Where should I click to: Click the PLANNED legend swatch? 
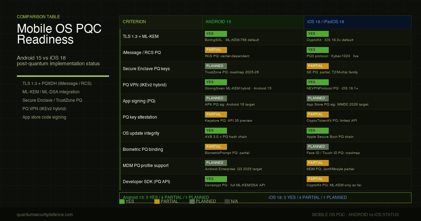click(192, 201)
